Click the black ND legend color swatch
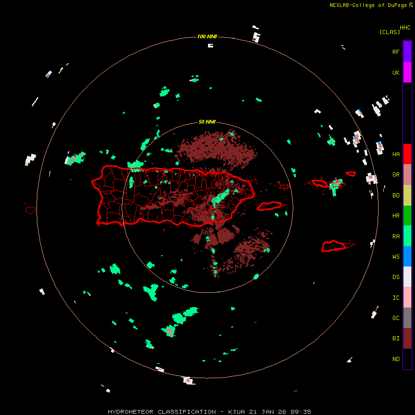This screenshot has height=415, width=415. pyautogui.click(x=407, y=359)
